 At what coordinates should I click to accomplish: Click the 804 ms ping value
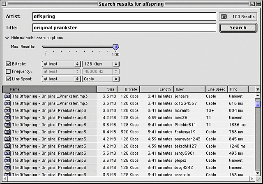tap(236, 111)
